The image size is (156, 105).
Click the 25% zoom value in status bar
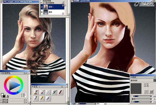pos(98,104)
